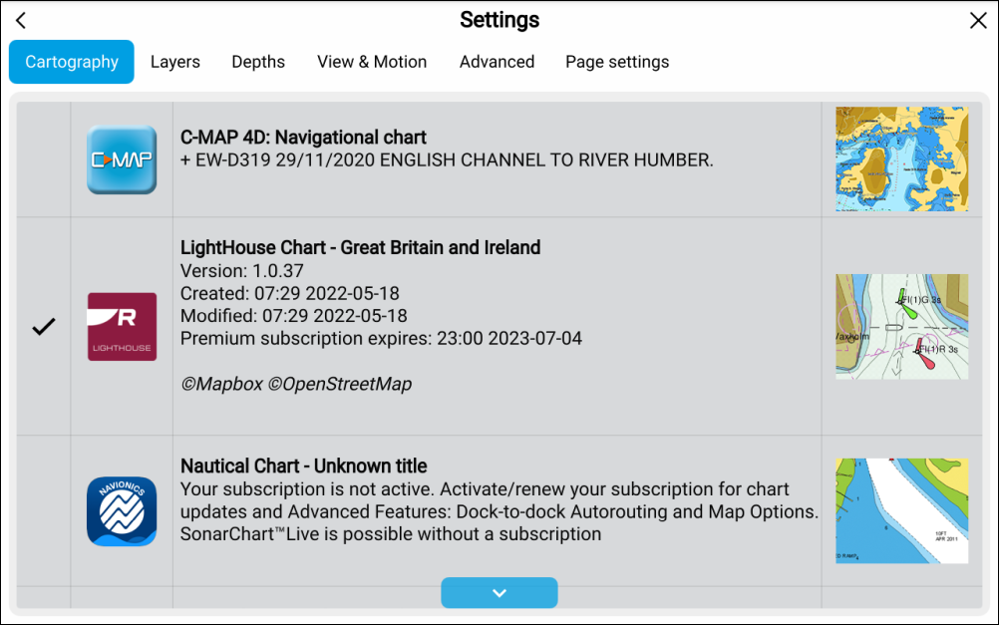This screenshot has height=625, width=999.
Task: Tick the selection cell for Navionics Nautical Chart
Action: (x=43, y=510)
